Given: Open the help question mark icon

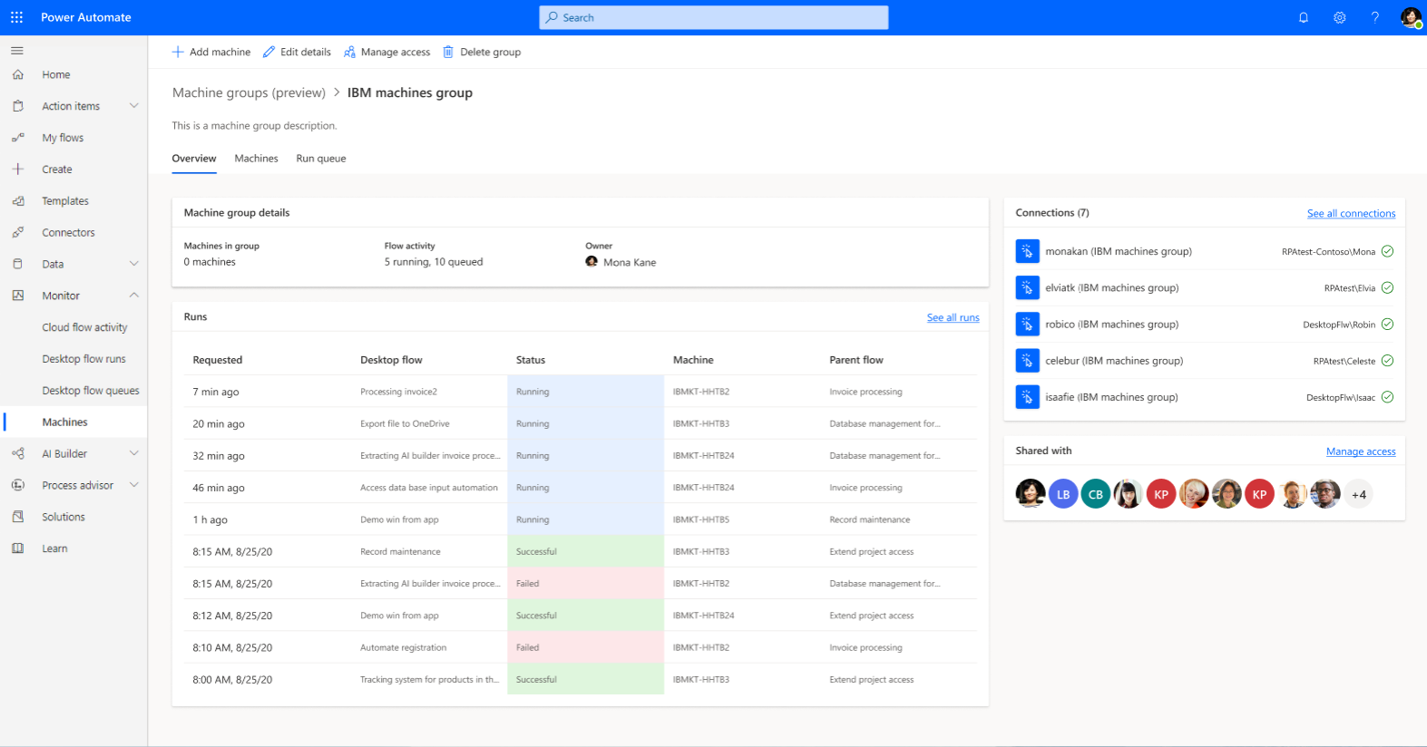Looking at the screenshot, I should point(1375,17).
